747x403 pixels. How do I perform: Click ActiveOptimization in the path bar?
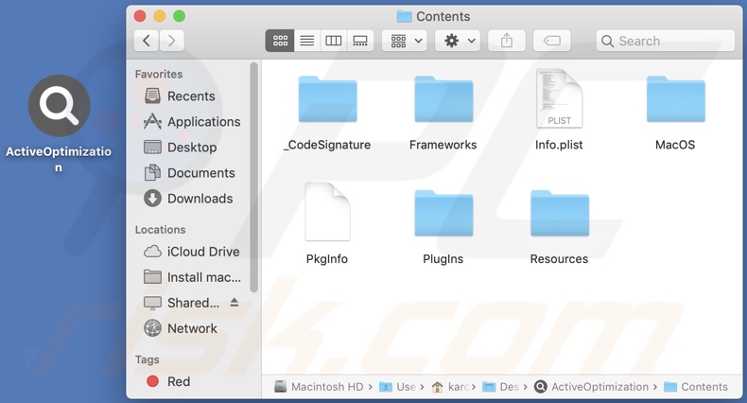coord(592,387)
